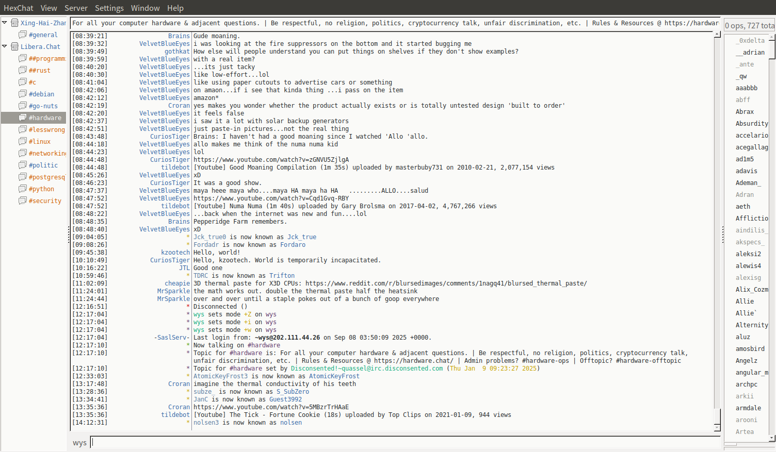Screen dimensions: 776x452
Task: Select user __adrian in user list
Action: coord(750,52)
